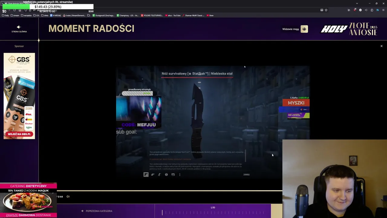Click the MOMENT RADOŚCI heading
This screenshot has height=218, width=387.
91,28
